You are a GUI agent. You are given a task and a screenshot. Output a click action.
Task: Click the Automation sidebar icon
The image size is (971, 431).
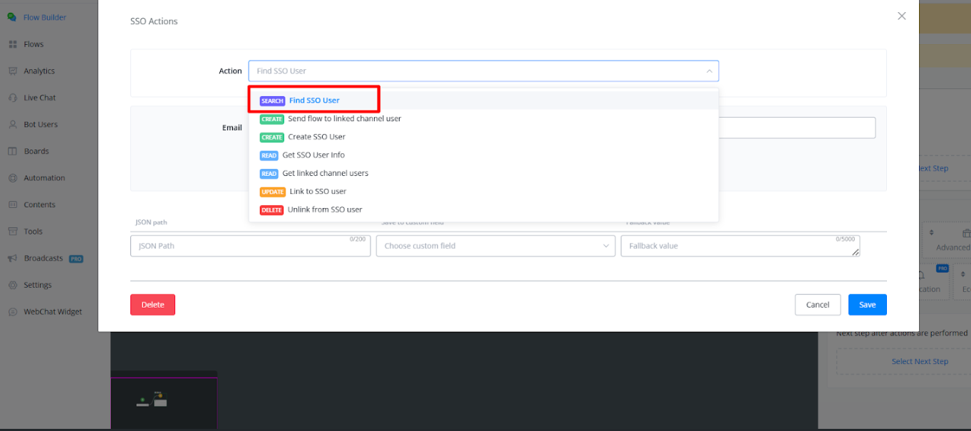point(12,178)
